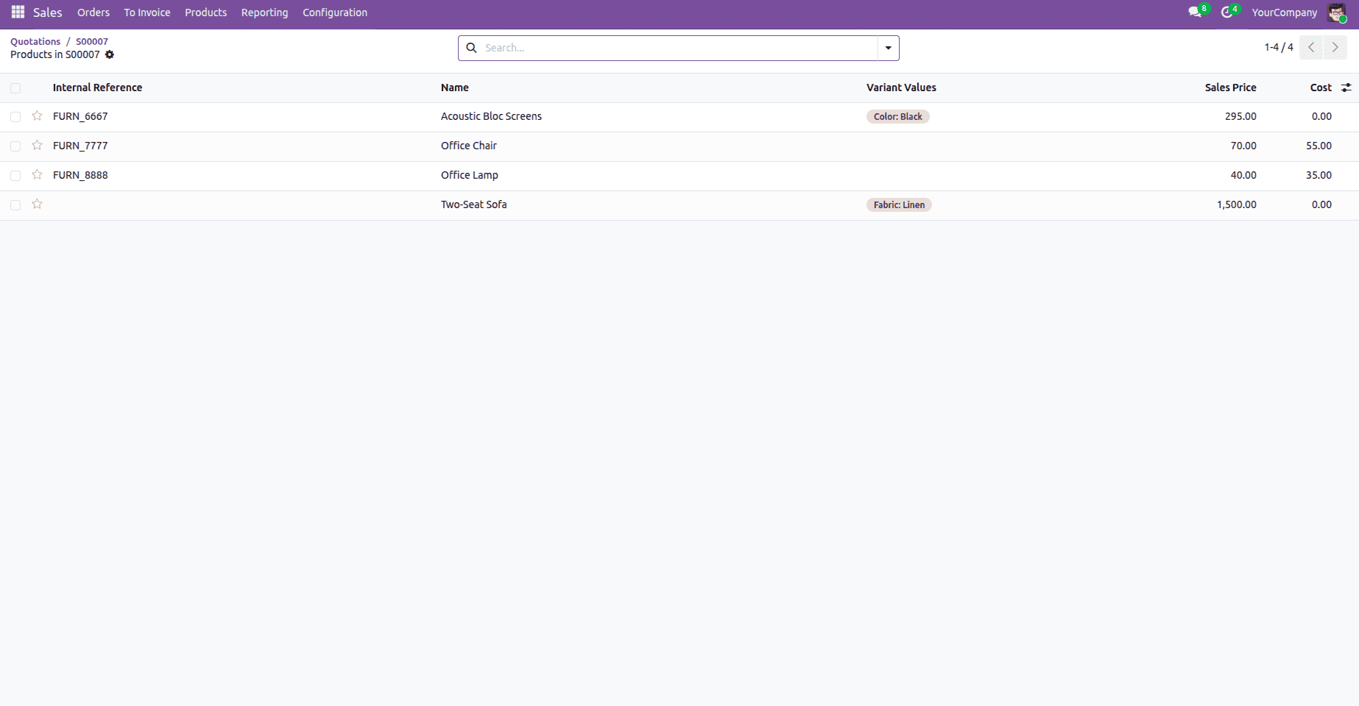Click the 40.00 sales price cell

1243,175
